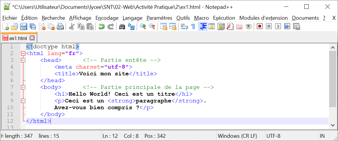Toggle Word wrap toolbar icon
This screenshot has width=338, height=141.
point(184,26)
